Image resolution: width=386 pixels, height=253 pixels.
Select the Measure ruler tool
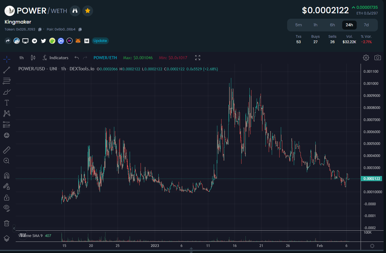(6, 150)
